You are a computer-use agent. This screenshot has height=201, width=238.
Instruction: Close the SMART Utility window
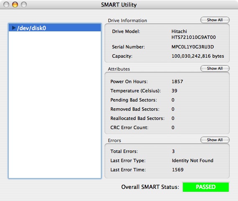[x=6, y=5]
